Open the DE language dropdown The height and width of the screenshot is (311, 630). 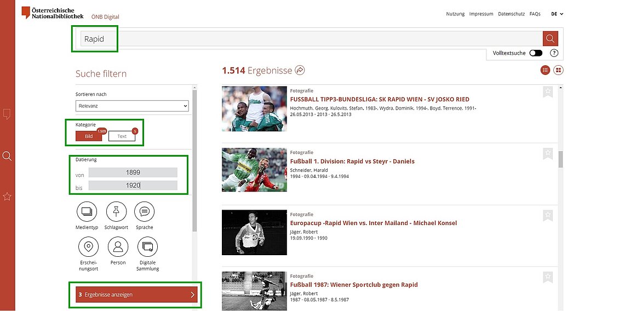557,14
